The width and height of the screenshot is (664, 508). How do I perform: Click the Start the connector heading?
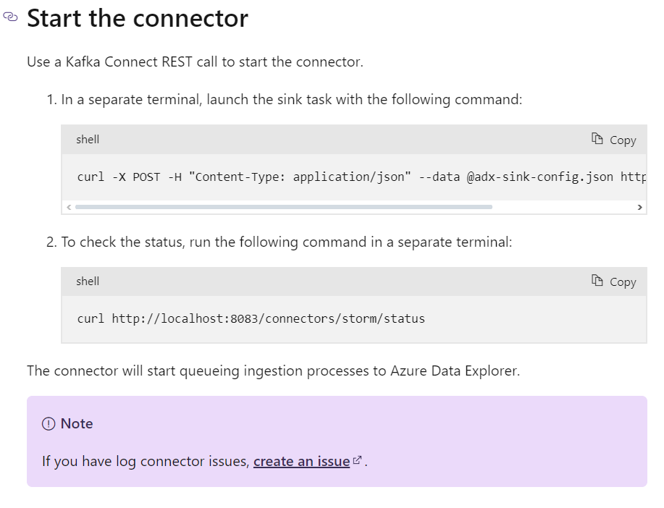pos(138,18)
